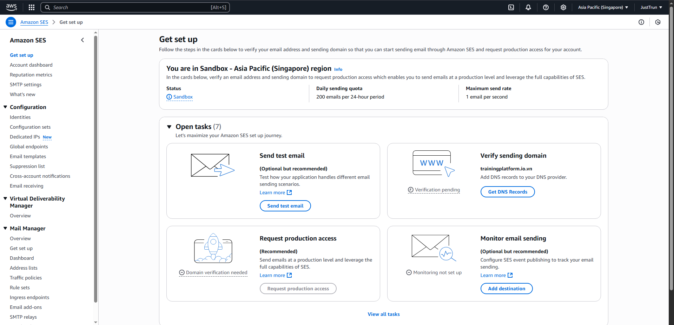Screen dimensions: 674x325
Task: Open Account dashboard in sidebar
Action: click(x=31, y=65)
